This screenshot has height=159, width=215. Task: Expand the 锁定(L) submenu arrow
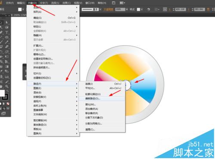[x=77, y=27]
